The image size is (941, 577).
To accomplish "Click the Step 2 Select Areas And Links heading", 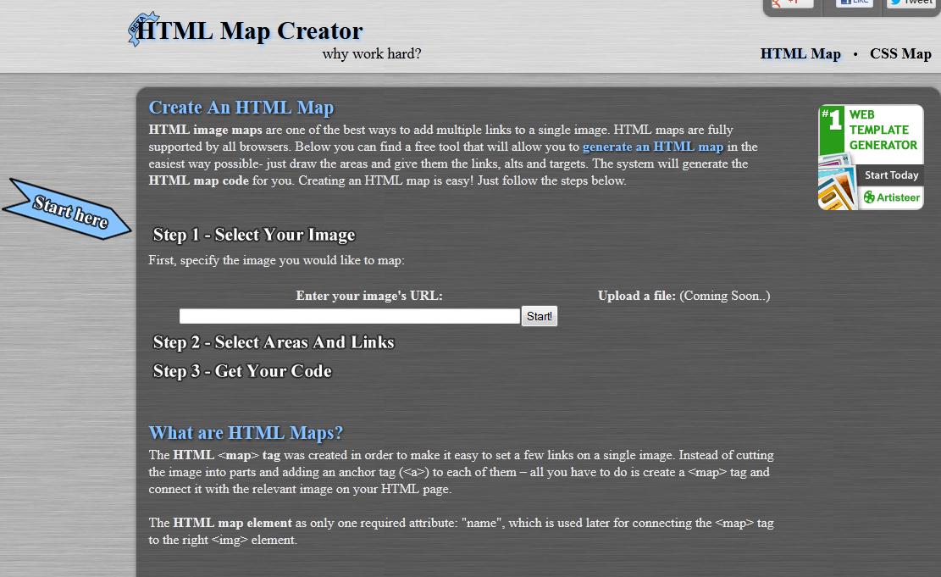I will click(x=273, y=343).
